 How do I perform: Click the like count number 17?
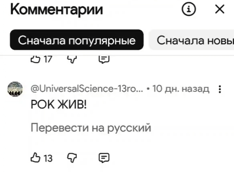48,59
